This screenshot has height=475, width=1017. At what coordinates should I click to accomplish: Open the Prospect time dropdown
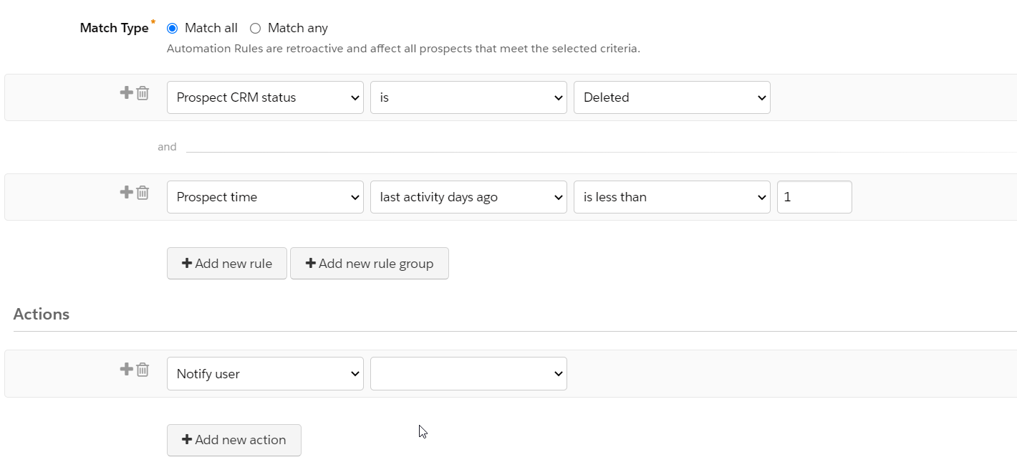pyautogui.click(x=265, y=197)
